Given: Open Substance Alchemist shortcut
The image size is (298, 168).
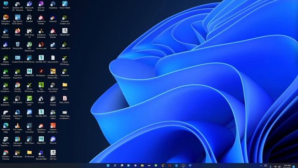Looking at the screenshot, I should click(41, 33).
